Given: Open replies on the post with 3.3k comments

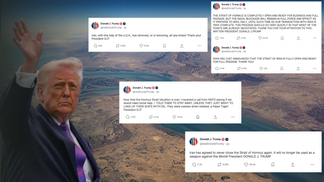Looking at the screenshot, I should pyautogui.click(x=194, y=165).
